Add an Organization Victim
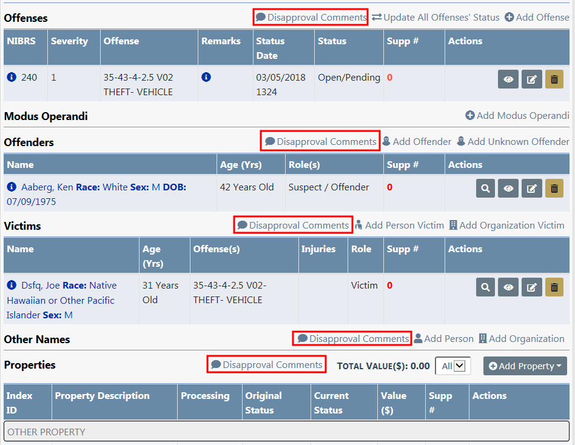 pyautogui.click(x=506, y=225)
